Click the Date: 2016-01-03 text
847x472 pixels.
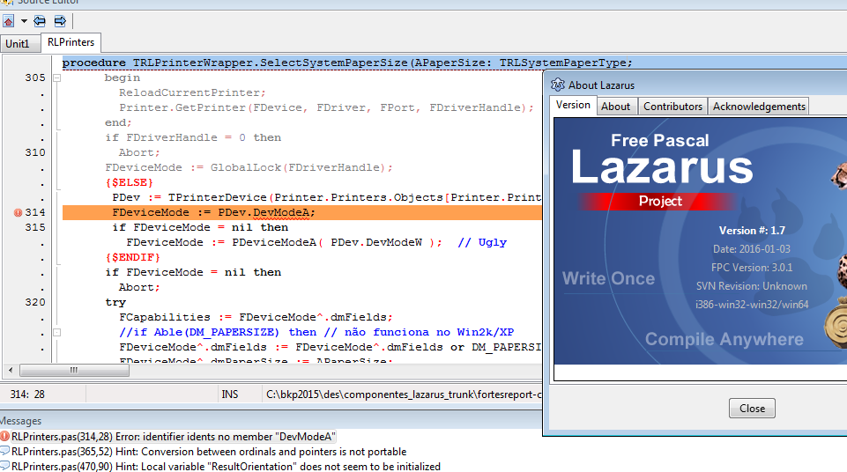[x=752, y=249]
